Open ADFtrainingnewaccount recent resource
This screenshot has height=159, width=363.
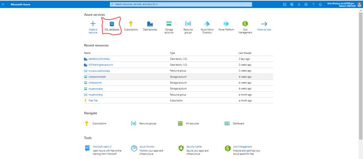coord(100,65)
